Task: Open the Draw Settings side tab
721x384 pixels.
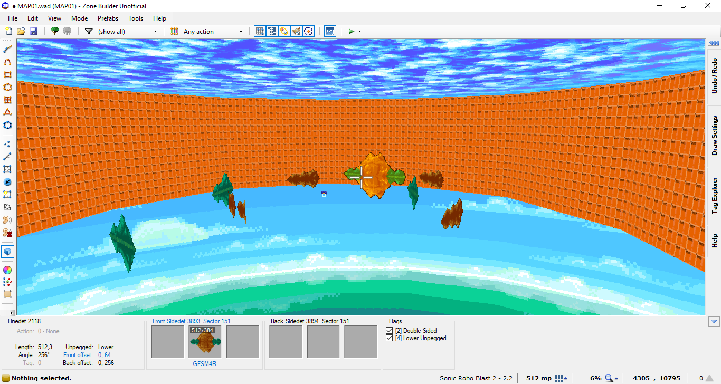Action: (x=714, y=136)
